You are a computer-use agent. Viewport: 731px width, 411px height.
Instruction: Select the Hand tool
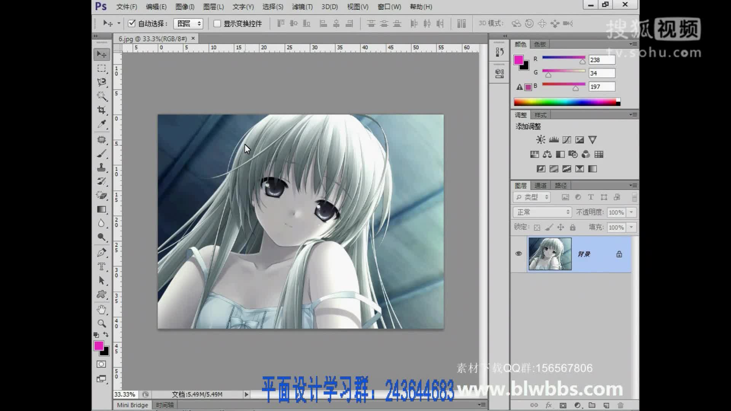tap(102, 310)
